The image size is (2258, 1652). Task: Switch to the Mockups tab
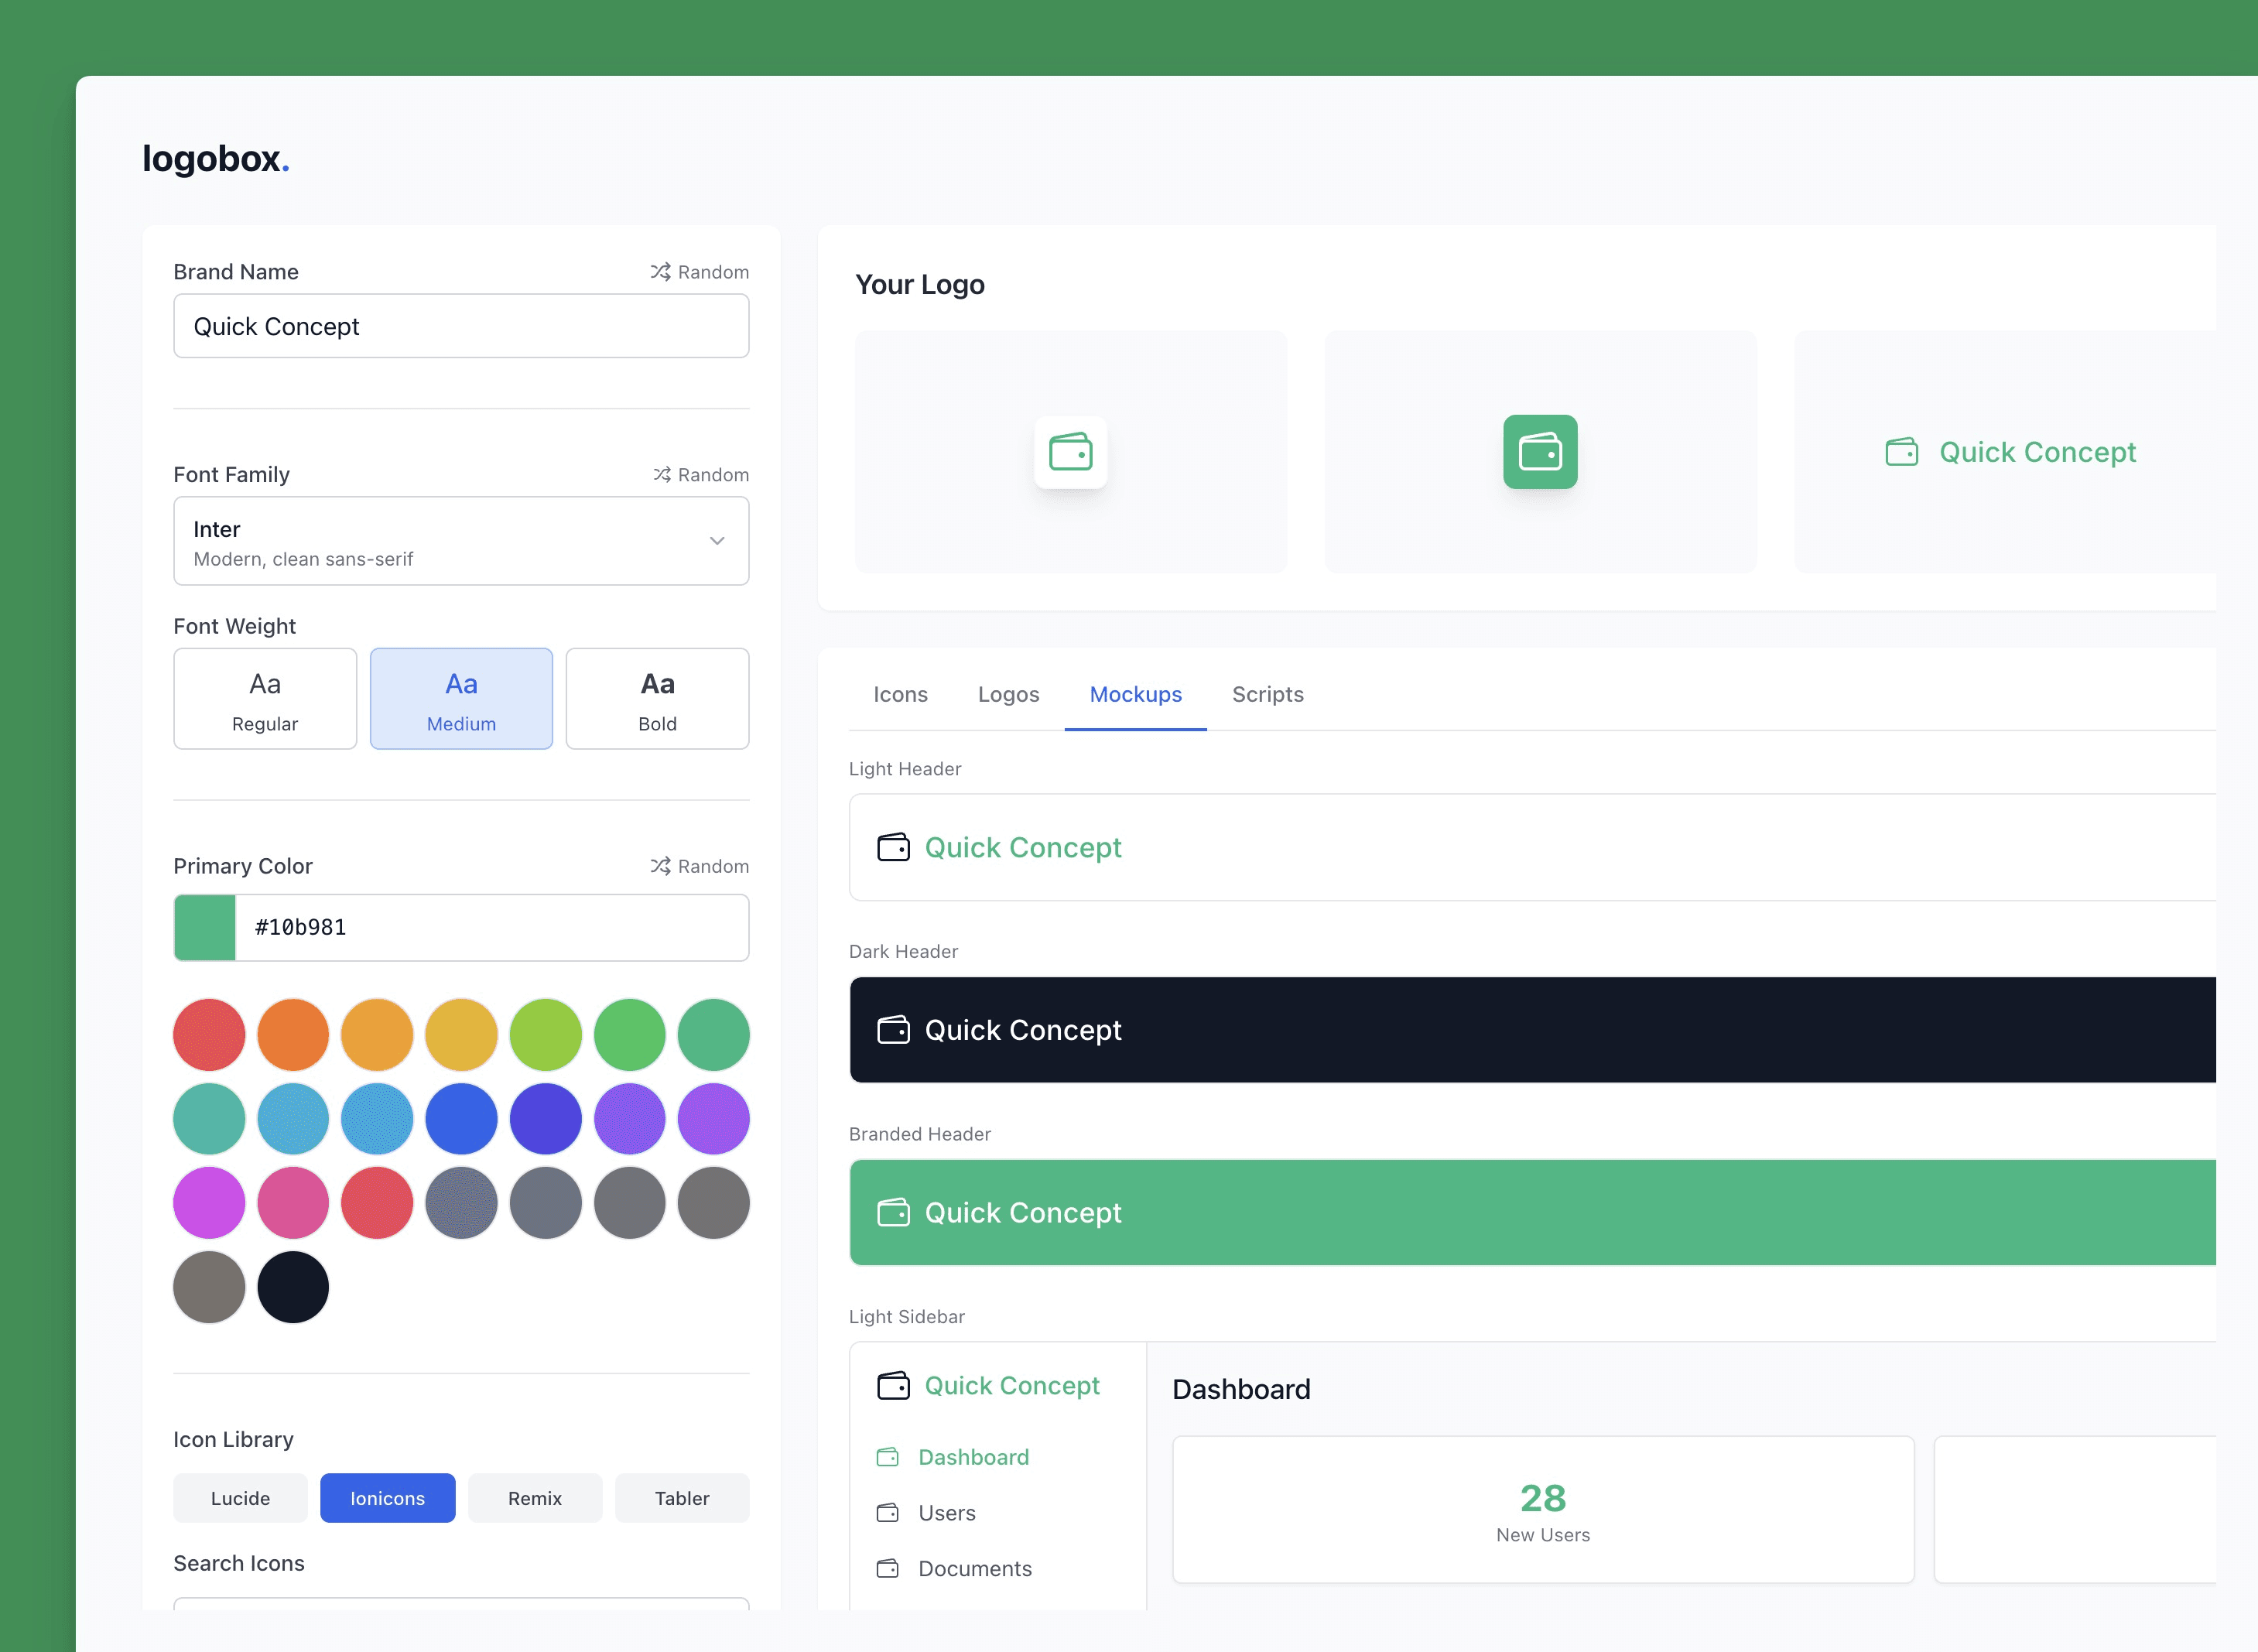1135,694
